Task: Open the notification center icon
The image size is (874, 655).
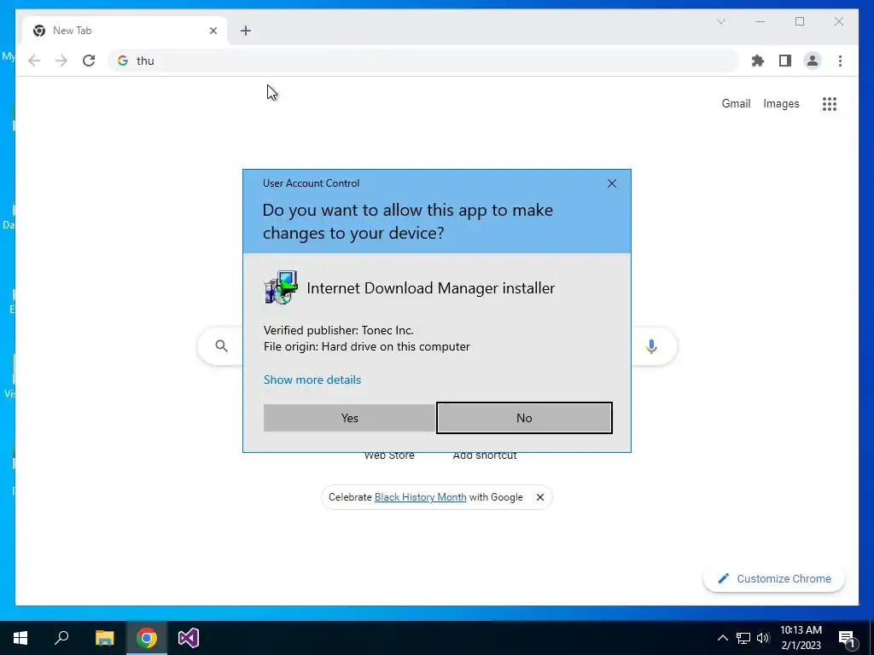Action: pyautogui.click(x=847, y=638)
